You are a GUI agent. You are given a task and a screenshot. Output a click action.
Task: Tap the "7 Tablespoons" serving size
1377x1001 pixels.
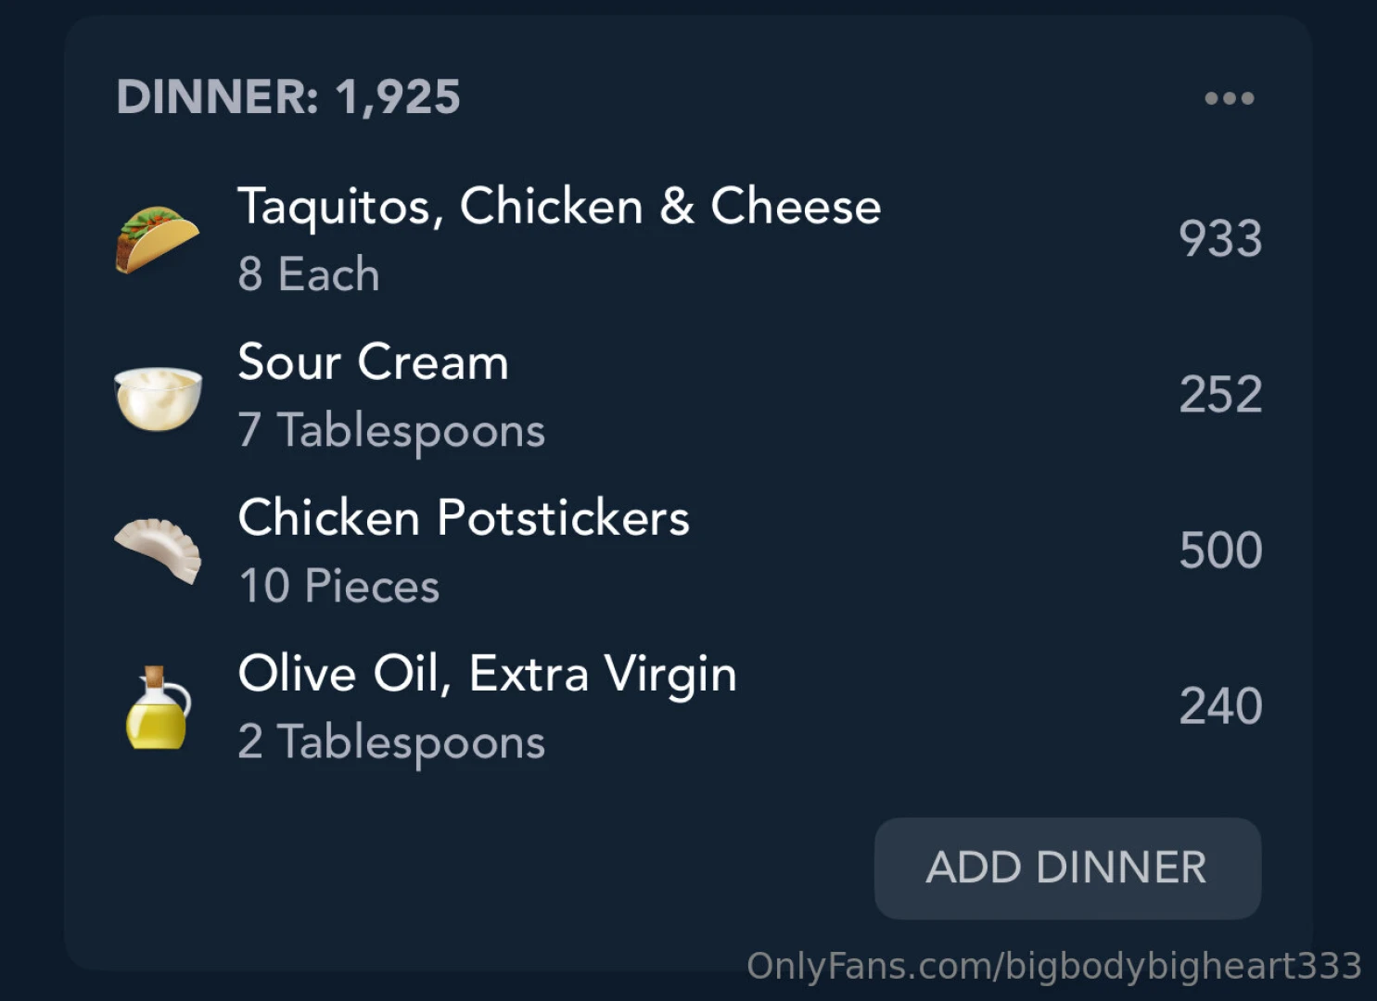pos(391,431)
